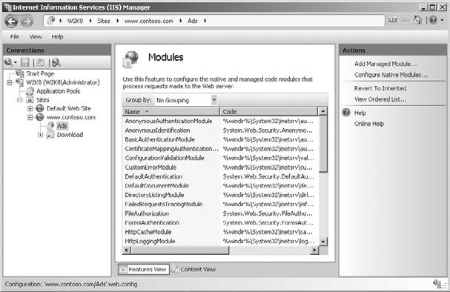
Task: Select AnonymousIdentification row
Action: pos(220,130)
